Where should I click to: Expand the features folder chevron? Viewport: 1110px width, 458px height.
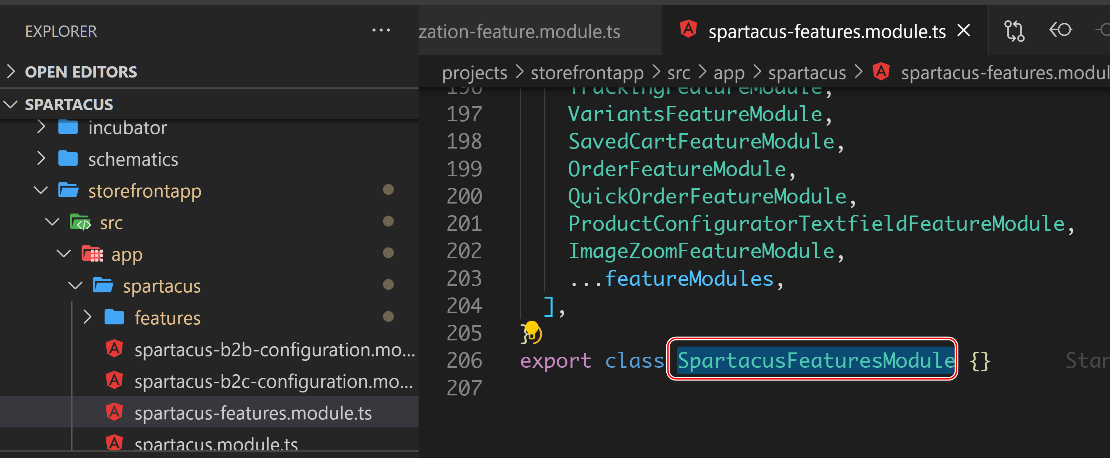pyautogui.click(x=87, y=317)
